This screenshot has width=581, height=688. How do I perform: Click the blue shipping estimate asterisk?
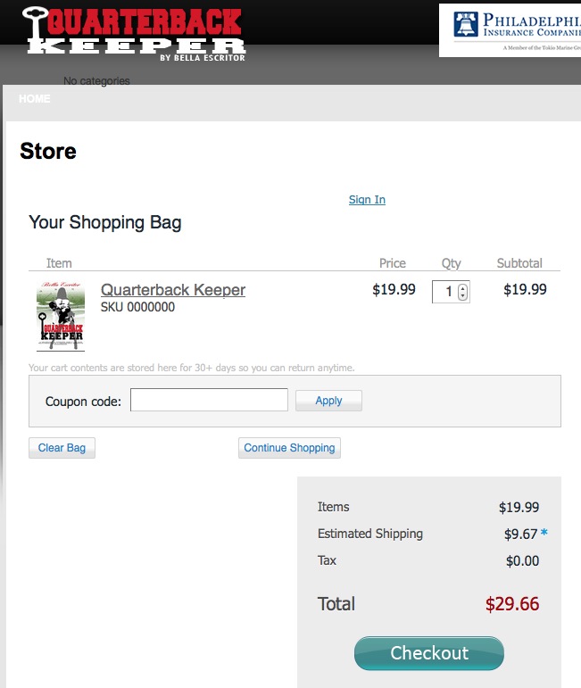(544, 532)
